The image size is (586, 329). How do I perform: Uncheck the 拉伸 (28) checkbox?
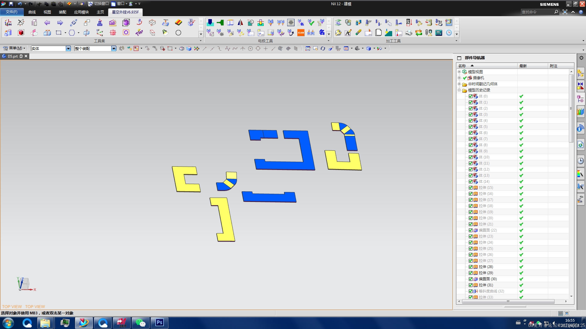471,267
